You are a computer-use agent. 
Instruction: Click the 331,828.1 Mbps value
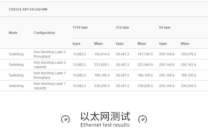[x=102, y=65]
